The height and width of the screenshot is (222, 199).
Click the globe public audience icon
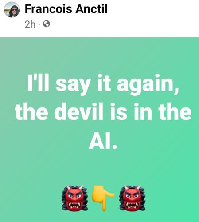pos(47,24)
